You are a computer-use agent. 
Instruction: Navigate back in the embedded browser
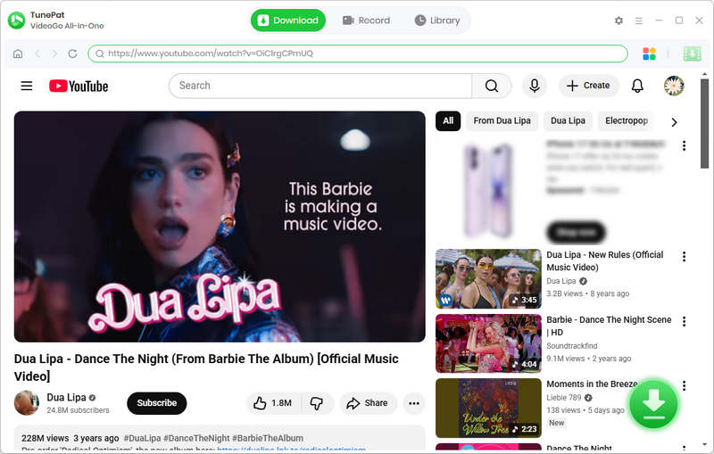(37, 54)
